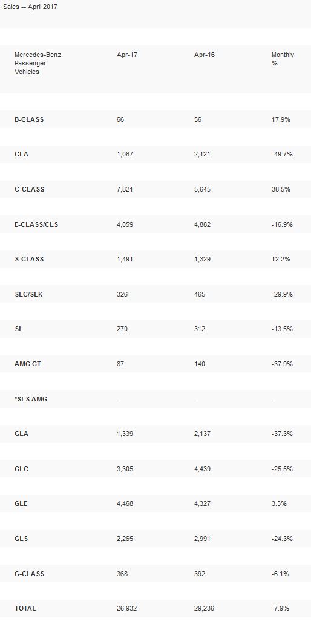Click the Monthly % column header
Image resolution: width=311 pixels, height=621 pixels.
point(283,59)
